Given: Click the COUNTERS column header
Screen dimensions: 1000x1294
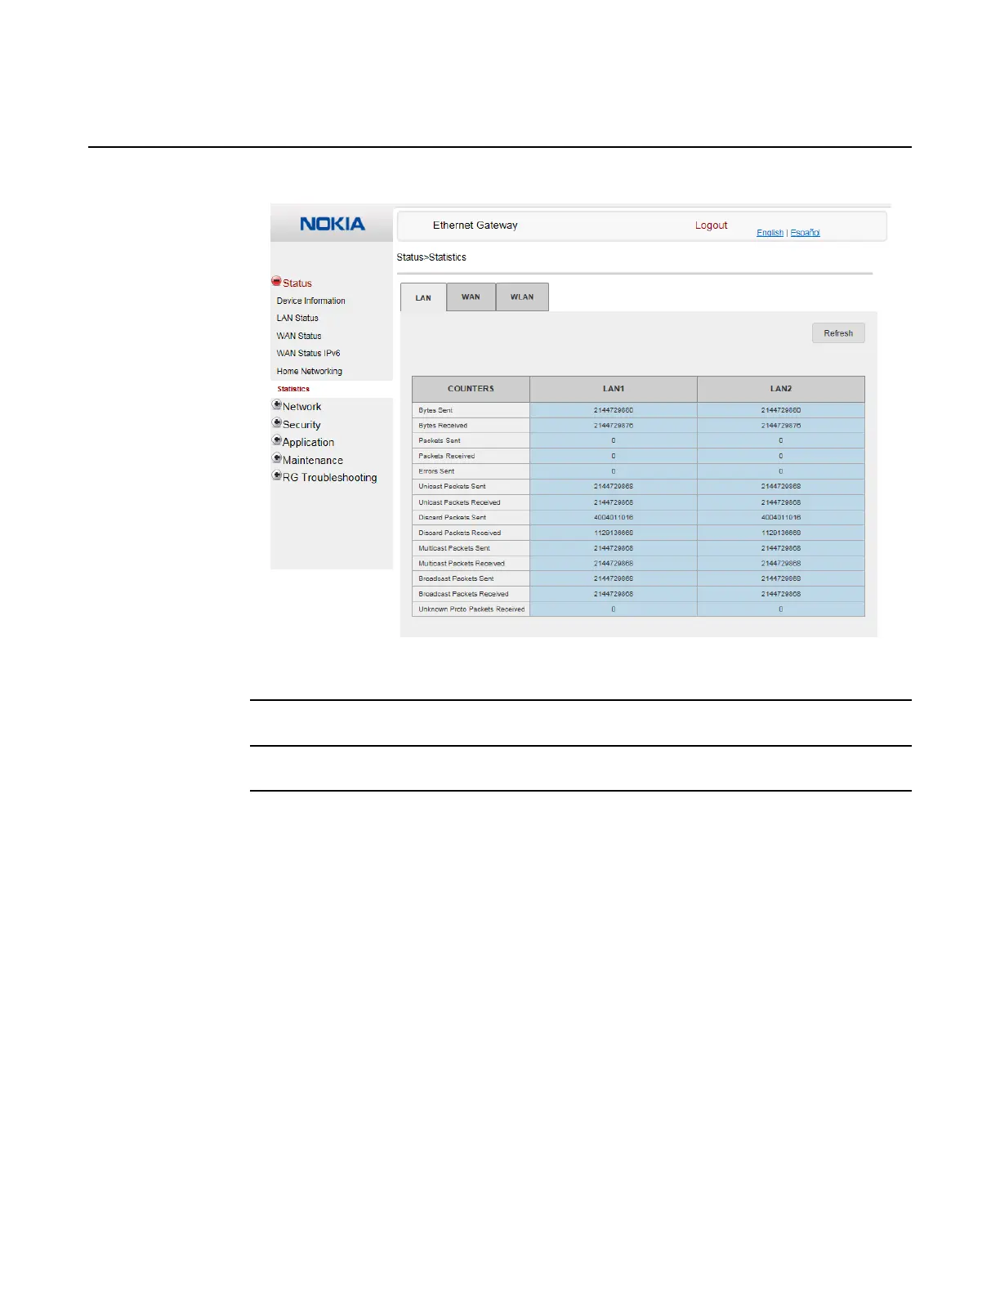Looking at the screenshot, I should point(471,389).
